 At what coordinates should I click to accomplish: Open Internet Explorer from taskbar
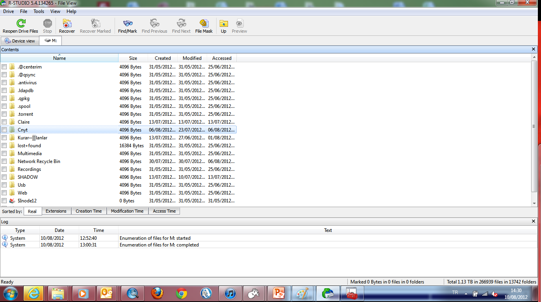tap(33, 293)
